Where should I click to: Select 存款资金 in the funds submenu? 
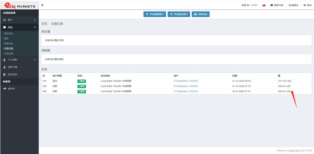[8, 33]
